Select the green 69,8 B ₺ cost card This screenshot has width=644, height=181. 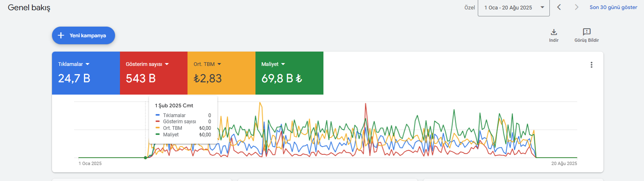pos(289,73)
